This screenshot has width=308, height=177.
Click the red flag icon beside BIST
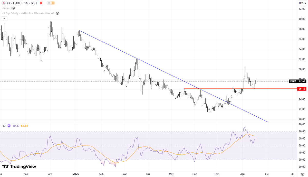point(41,3)
